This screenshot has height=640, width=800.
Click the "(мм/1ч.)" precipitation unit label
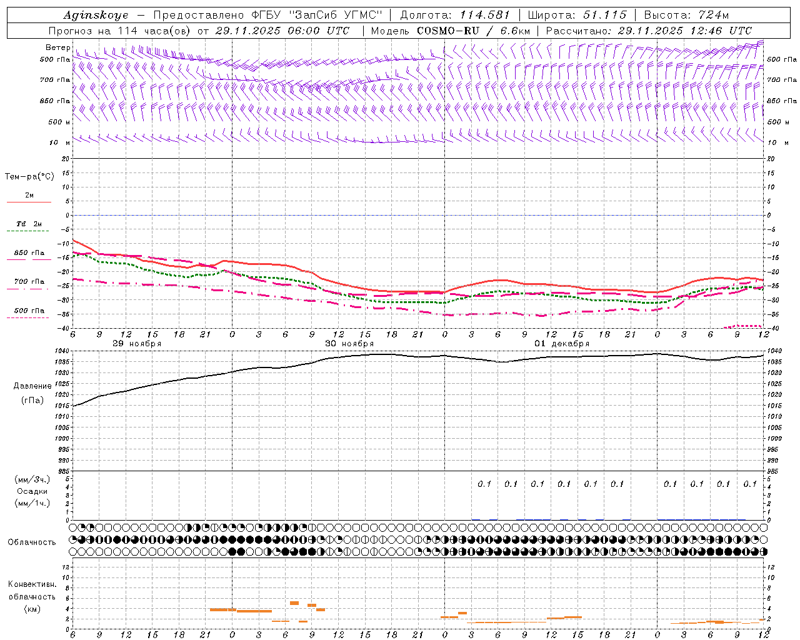click(x=32, y=503)
